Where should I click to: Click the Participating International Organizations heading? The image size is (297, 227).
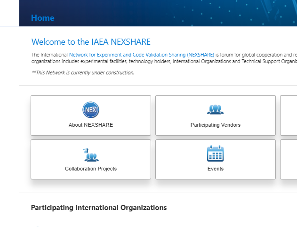click(x=99, y=208)
